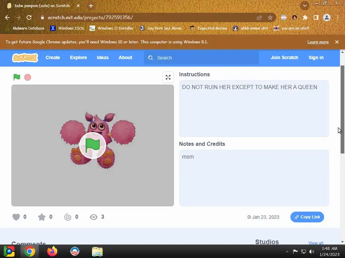Open the Malware Database bookmark

coord(26,28)
